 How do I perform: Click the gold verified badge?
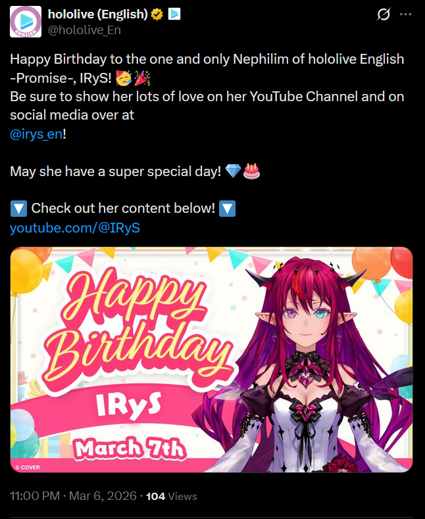pyautogui.click(x=157, y=14)
